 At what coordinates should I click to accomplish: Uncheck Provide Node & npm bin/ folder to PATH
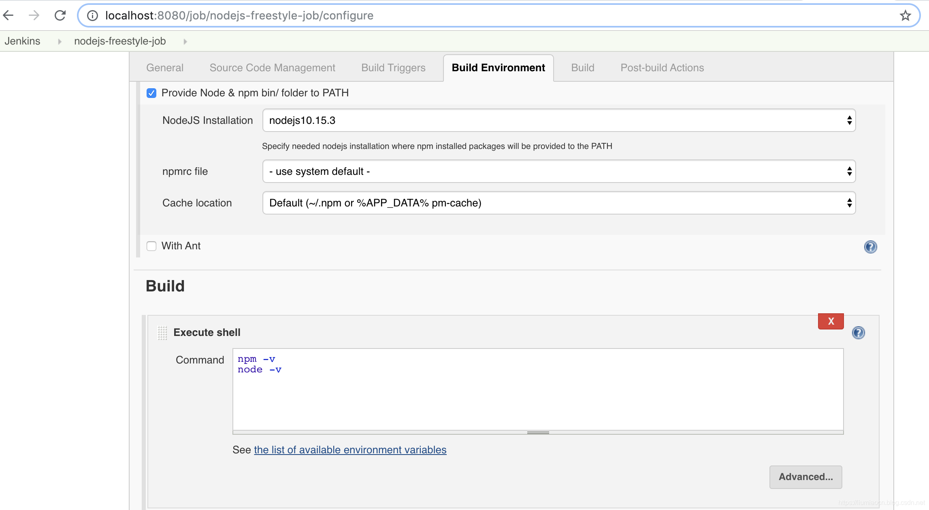(151, 93)
